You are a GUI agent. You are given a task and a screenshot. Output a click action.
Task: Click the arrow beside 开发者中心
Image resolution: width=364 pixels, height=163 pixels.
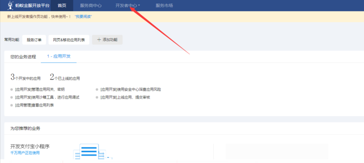[139, 5]
